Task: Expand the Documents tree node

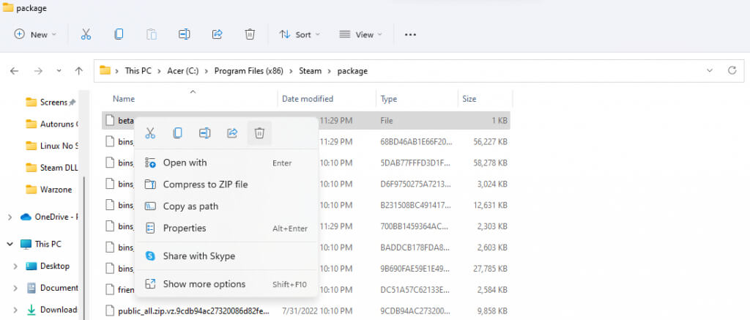Action: click(15, 288)
